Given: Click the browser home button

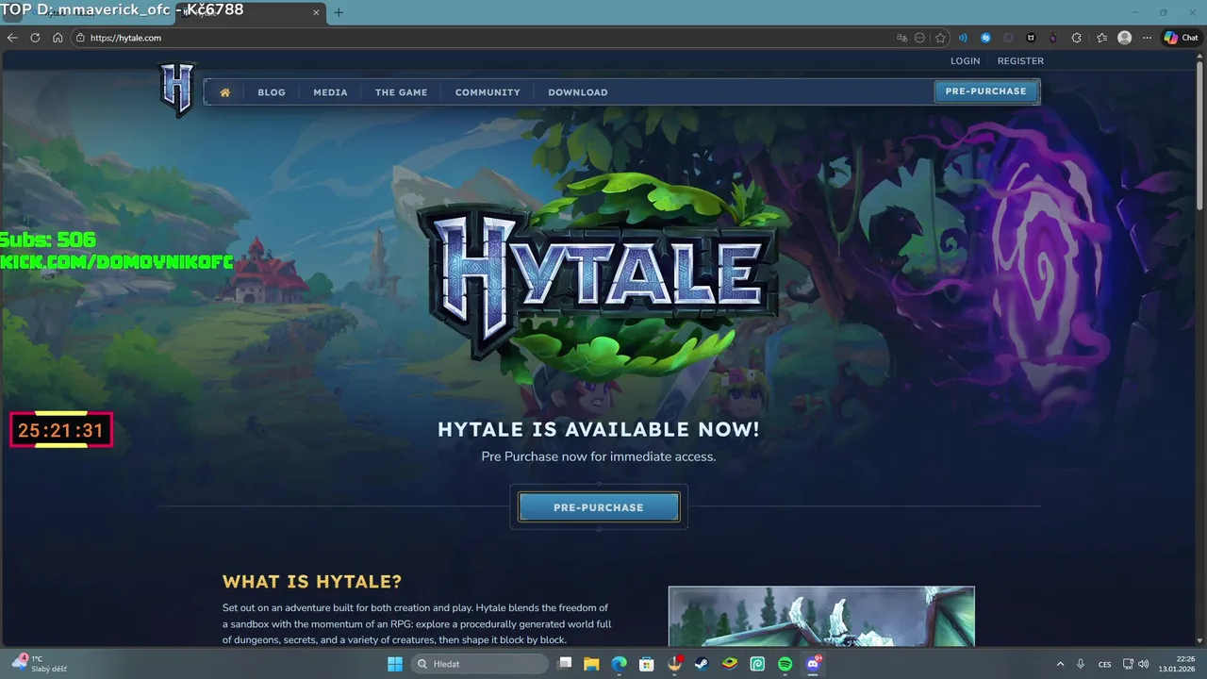Looking at the screenshot, I should 58,38.
